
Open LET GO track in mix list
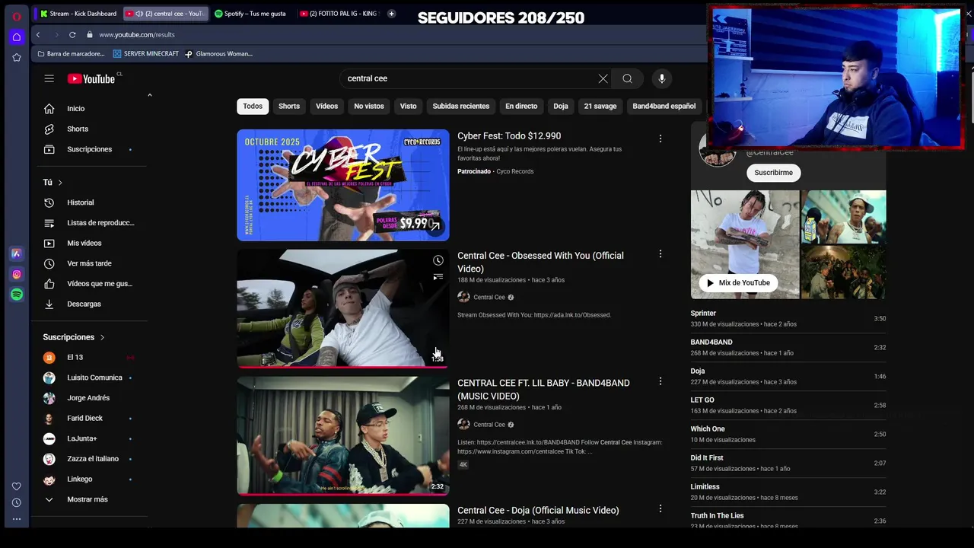pos(788,405)
